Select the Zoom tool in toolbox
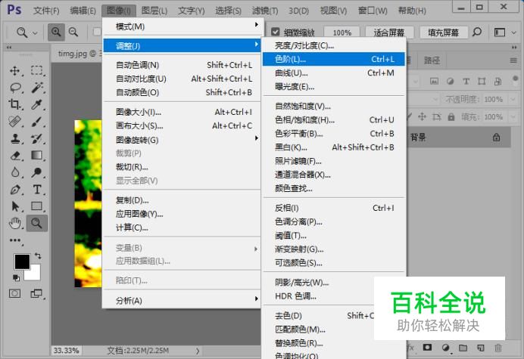 coord(36,223)
